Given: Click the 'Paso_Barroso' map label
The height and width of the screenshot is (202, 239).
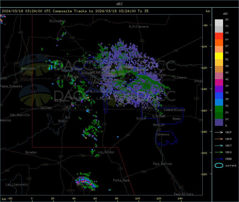Looking at the screenshot, I should click(x=163, y=164).
